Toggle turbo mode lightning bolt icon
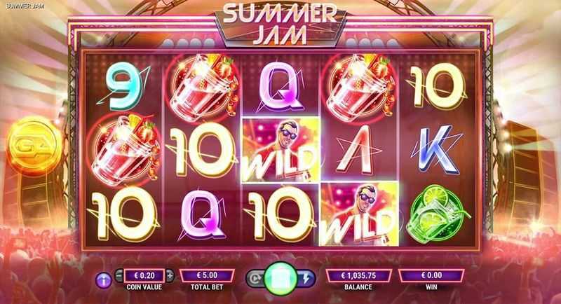Image resolution: width=561 pixels, height=304 pixels. tap(306, 279)
